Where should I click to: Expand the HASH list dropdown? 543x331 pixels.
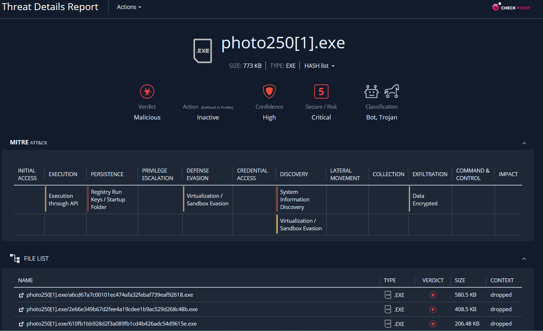[x=319, y=66]
